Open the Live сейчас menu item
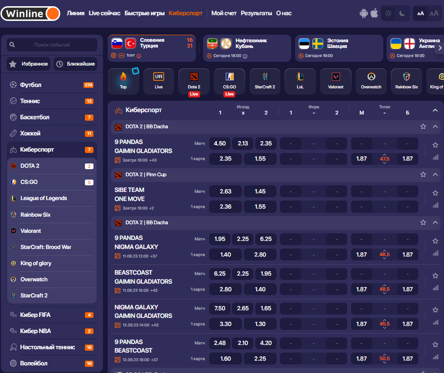The image size is (444, 373). click(104, 13)
